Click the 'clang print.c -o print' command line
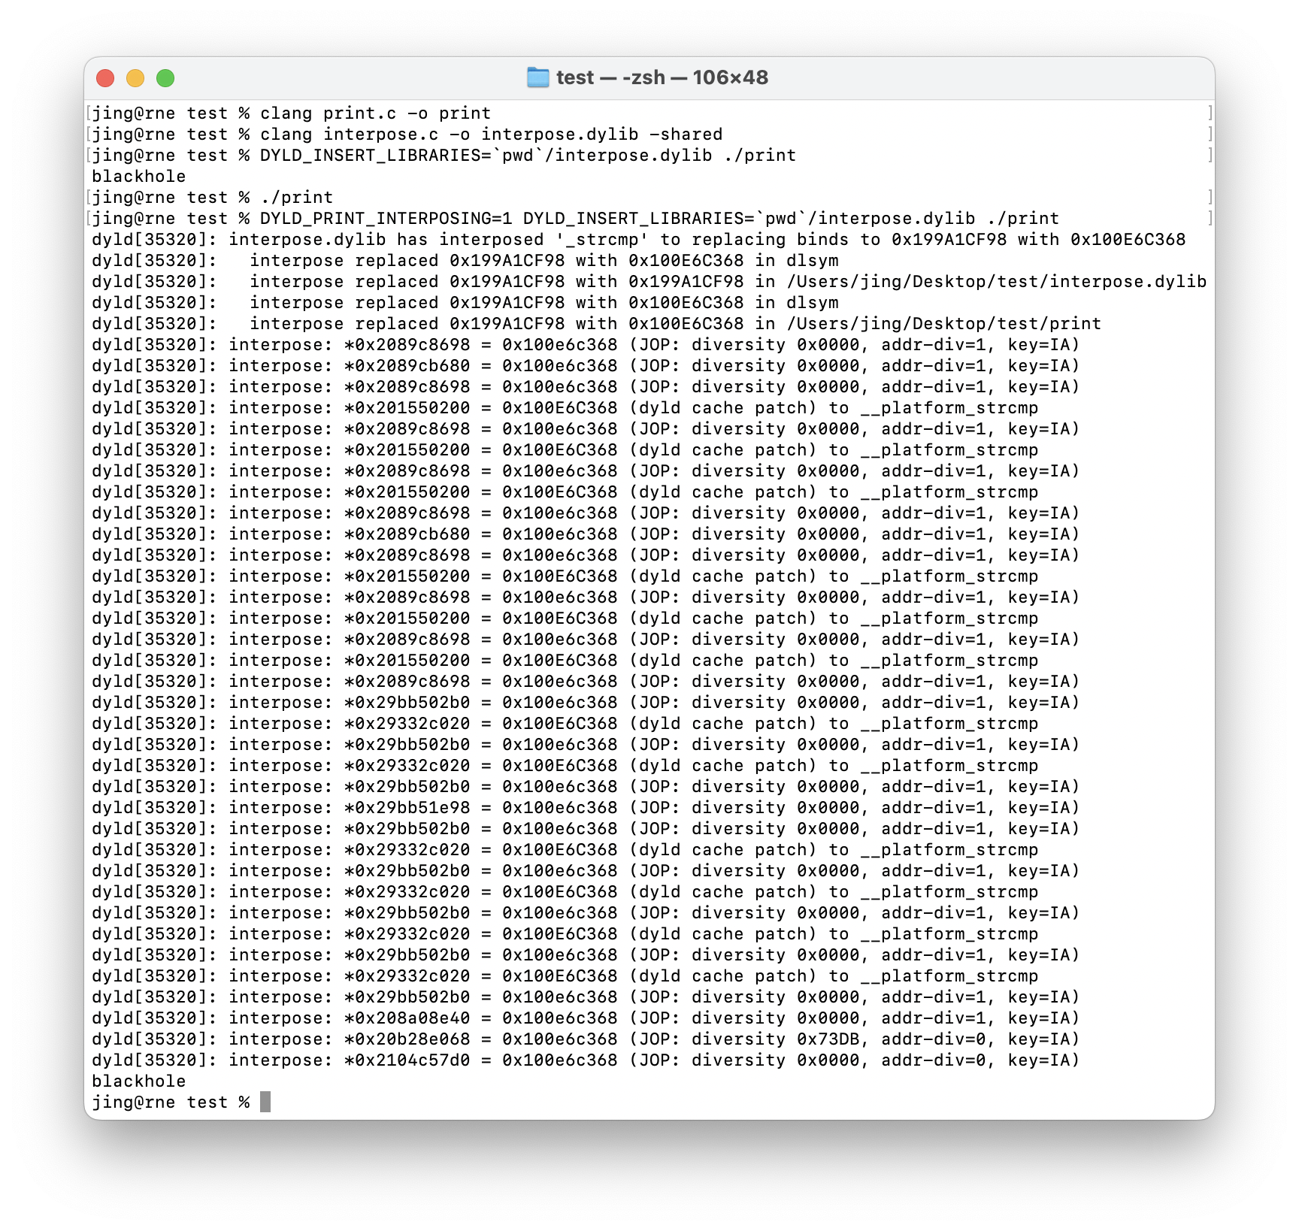This screenshot has width=1299, height=1231. pyautogui.click(x=375, y=113)
